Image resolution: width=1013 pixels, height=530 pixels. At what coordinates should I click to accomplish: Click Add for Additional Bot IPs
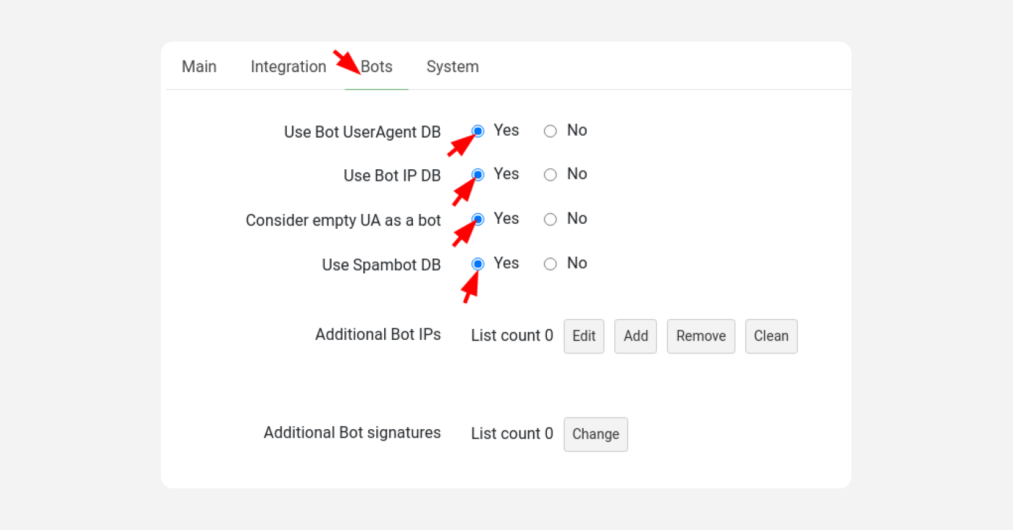point(636,336)
